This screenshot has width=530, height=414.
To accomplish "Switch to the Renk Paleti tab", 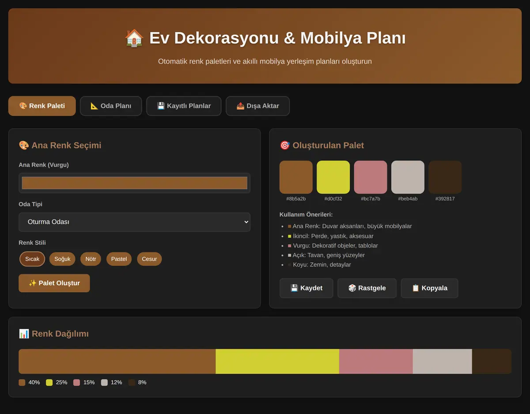I will 42,106.
